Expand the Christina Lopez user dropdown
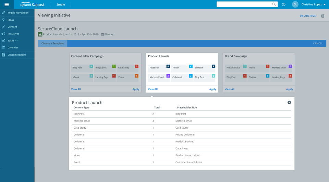The image size is (329, 182). point(314,4)
